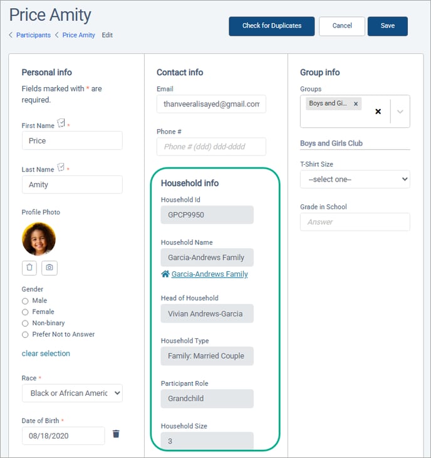Click the back chevron before Price Amity breadcrumb
The width and height of the screenshot is (431, 458).
click(56, 35)
